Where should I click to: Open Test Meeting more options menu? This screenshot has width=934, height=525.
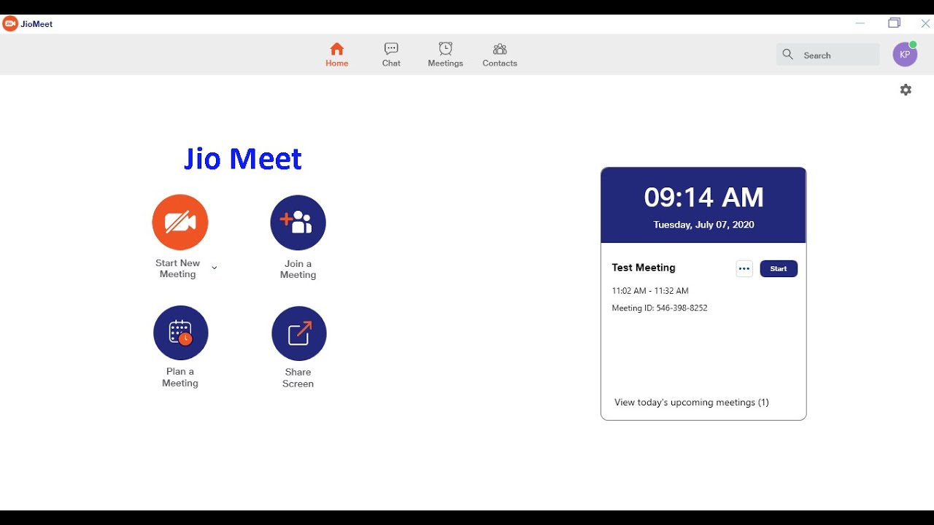pyautogui.click(x=744, y=269)
